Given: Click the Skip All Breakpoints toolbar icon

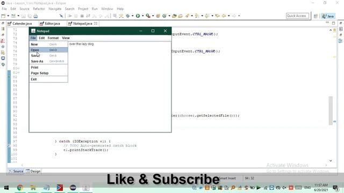Looking at the screenshot, I should [61, 16].
